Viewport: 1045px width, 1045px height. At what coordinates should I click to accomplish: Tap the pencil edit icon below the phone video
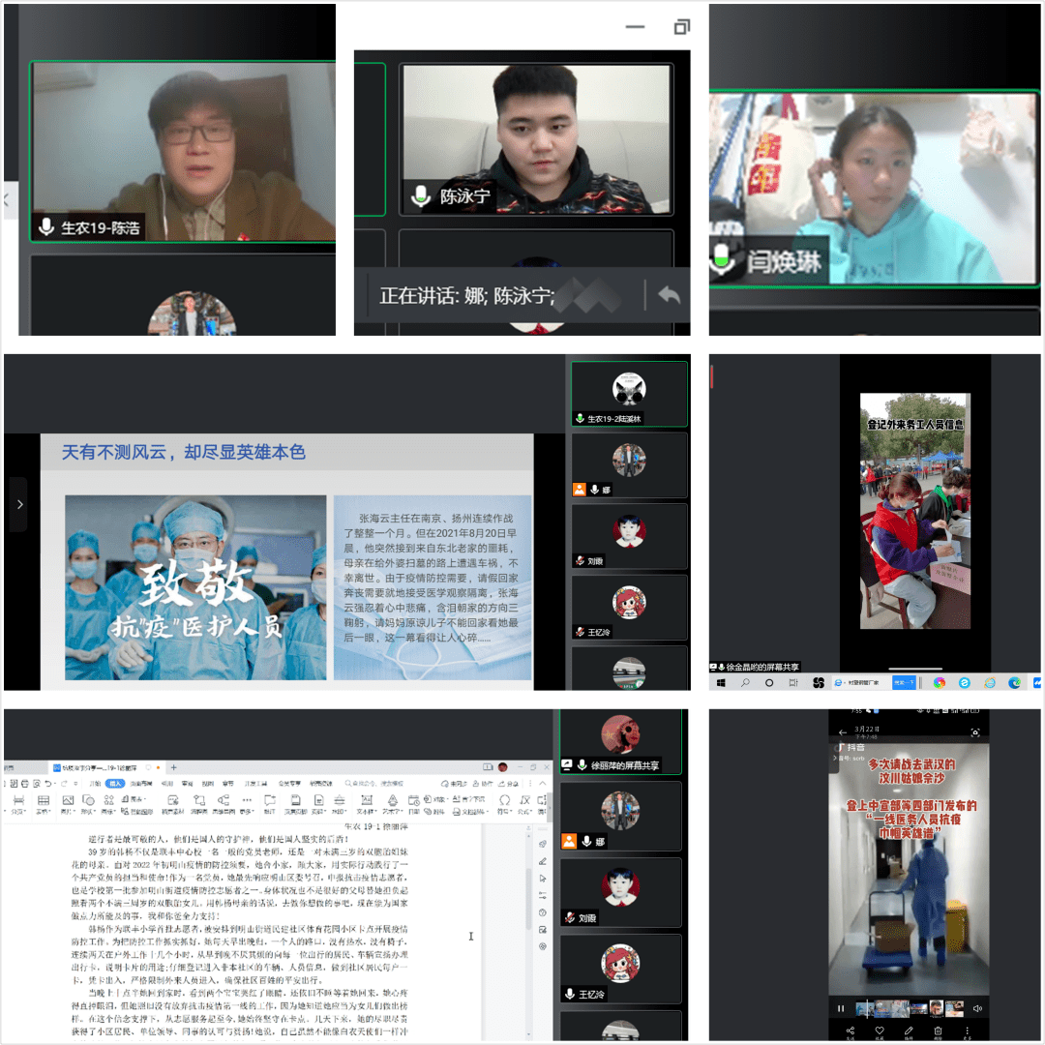coord(909,1031)
